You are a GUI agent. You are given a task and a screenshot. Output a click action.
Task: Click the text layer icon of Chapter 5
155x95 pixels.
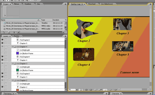(18, 43)
